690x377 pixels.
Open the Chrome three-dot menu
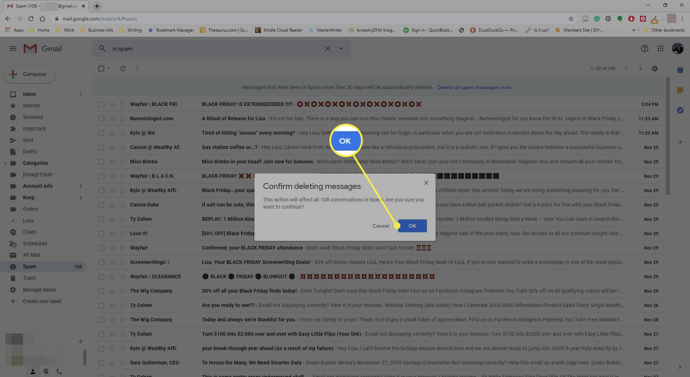tap(682, 19)
